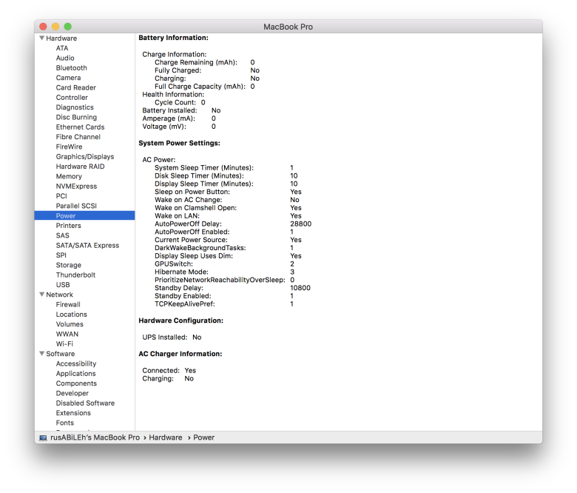Open Memory information

tap(69, 176)
